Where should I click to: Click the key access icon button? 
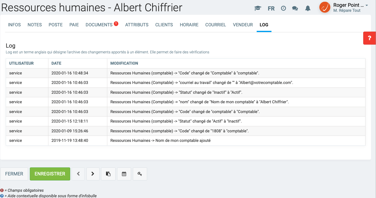pyautogui.click(x=140, y=174)
